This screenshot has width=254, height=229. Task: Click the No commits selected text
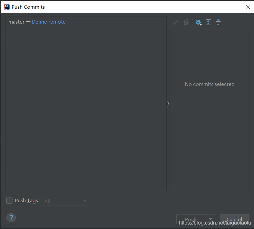click(x=210, y=84)
